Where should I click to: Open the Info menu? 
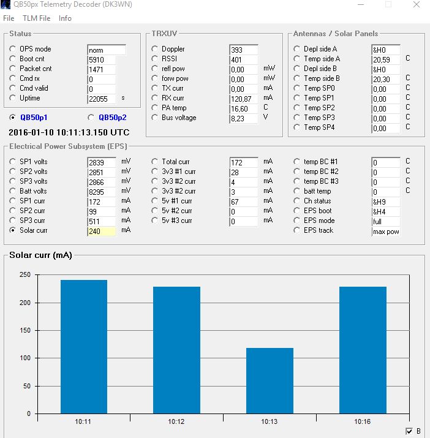tap(65, 18)
